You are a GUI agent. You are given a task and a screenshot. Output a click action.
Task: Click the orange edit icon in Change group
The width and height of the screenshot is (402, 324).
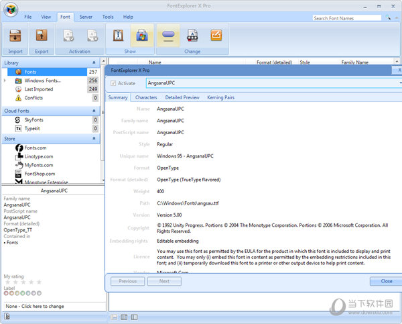click(x=216, y=36)
